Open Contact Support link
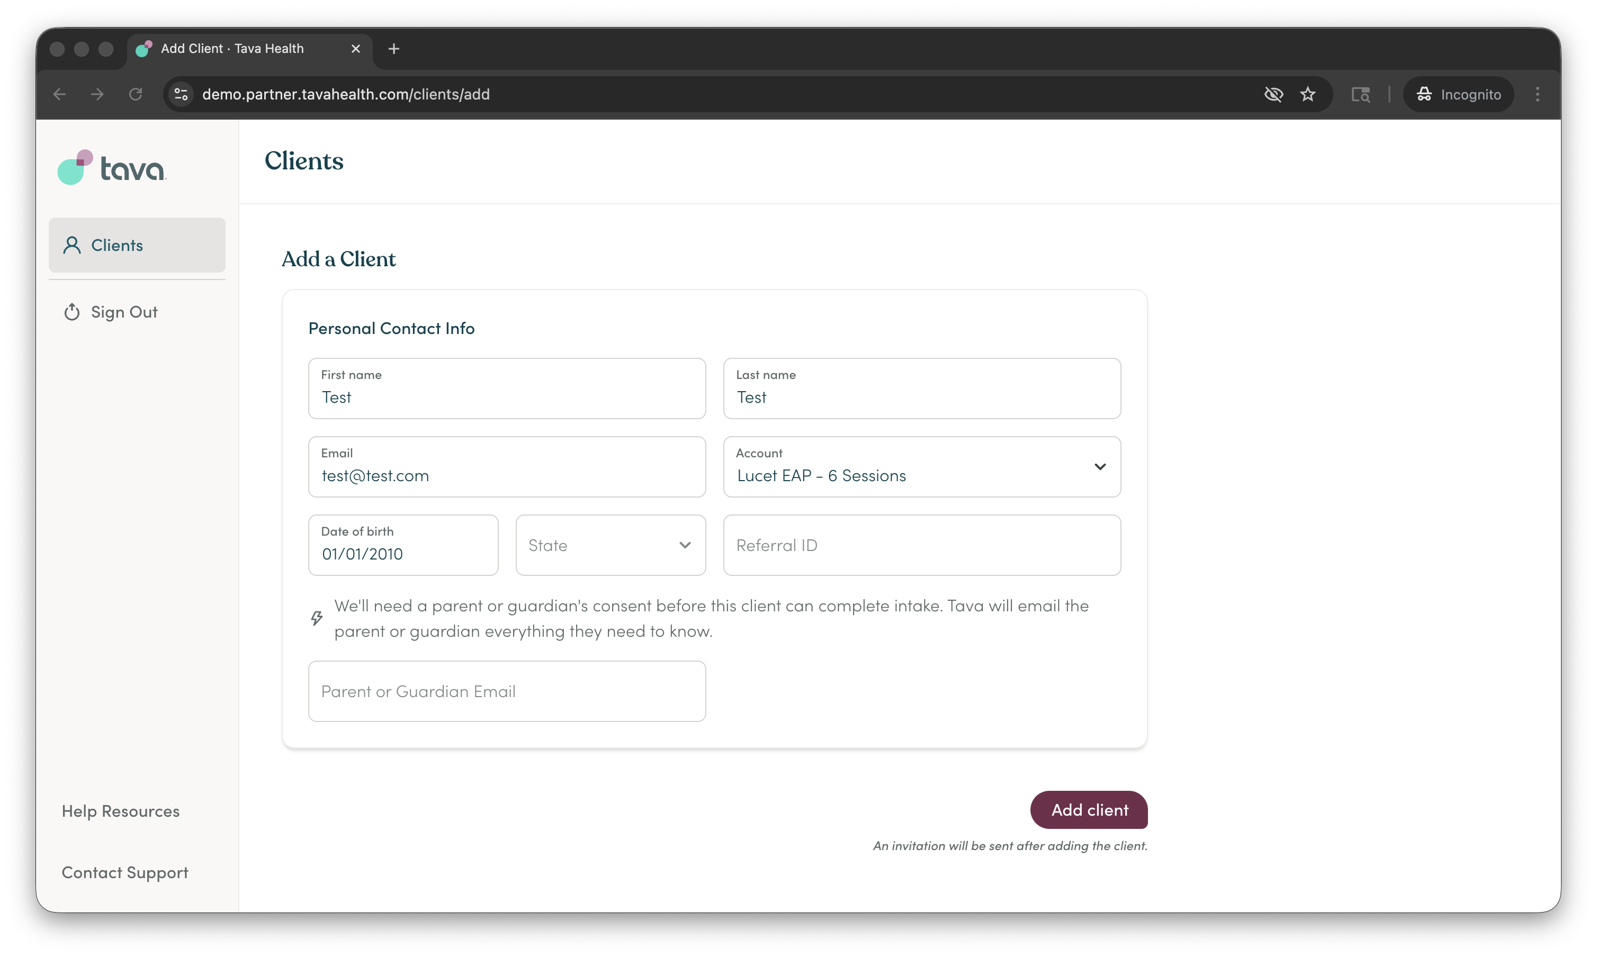This screenshot has width=1597, height=957. tap(125, 872)
